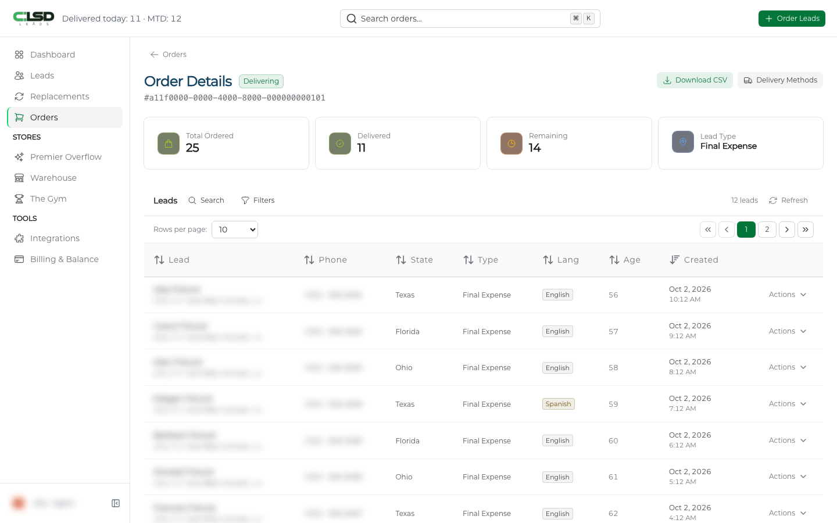Expand Actions for the age 60 lead
This screenshot has width=837, height=523.
coord(788,440)
